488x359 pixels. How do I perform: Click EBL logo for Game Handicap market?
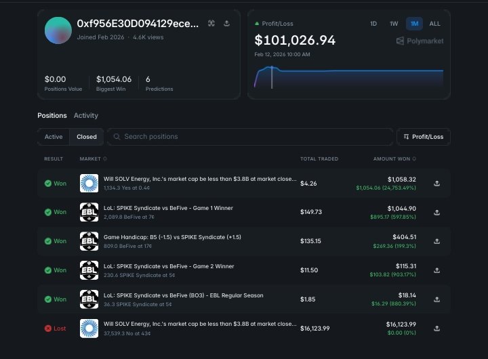tap(89, 241)
